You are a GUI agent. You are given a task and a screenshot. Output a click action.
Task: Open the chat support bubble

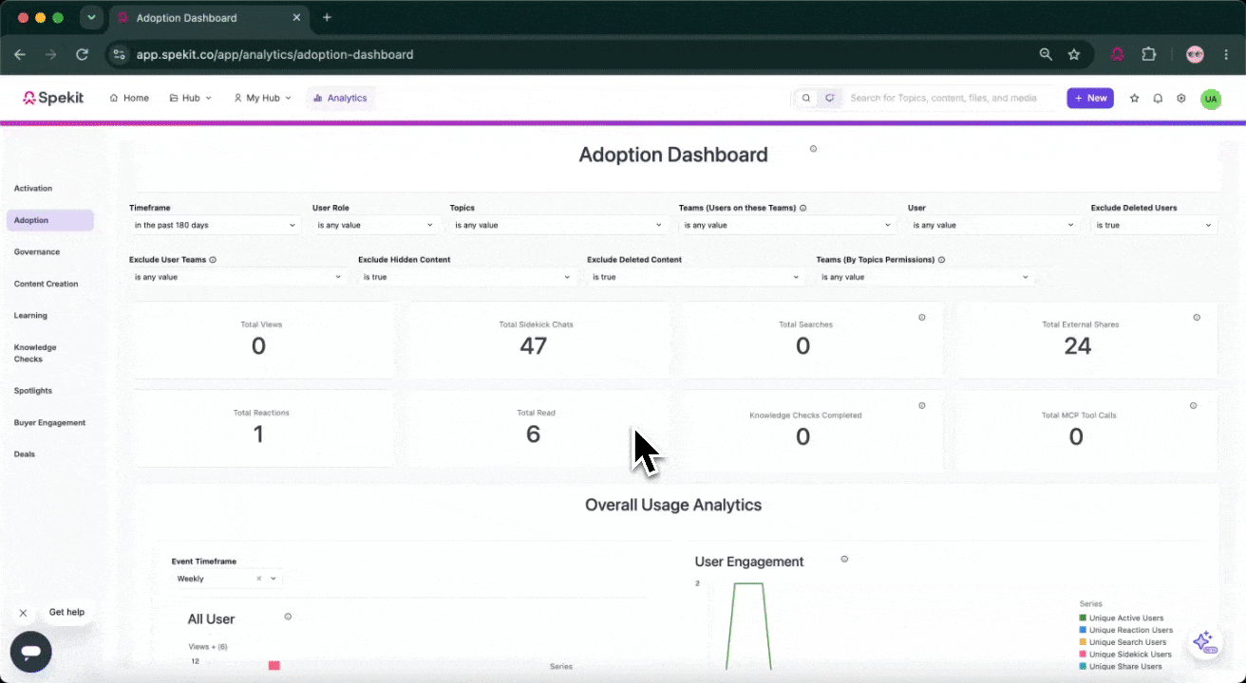pos(30,653)
